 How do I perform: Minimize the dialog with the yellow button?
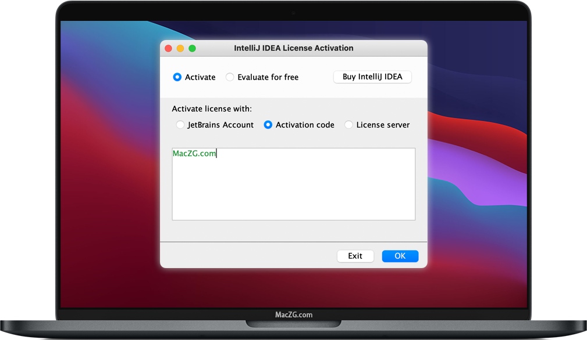[180, 48]
